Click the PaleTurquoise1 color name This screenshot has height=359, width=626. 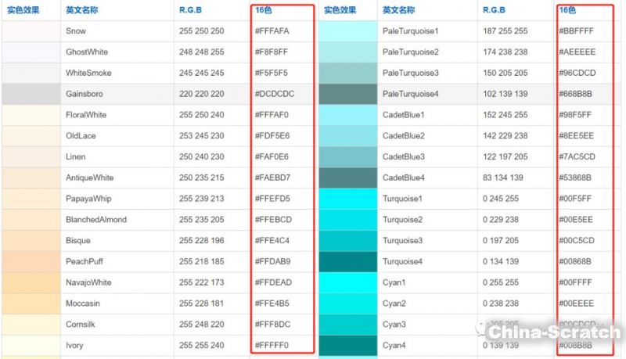410,31
